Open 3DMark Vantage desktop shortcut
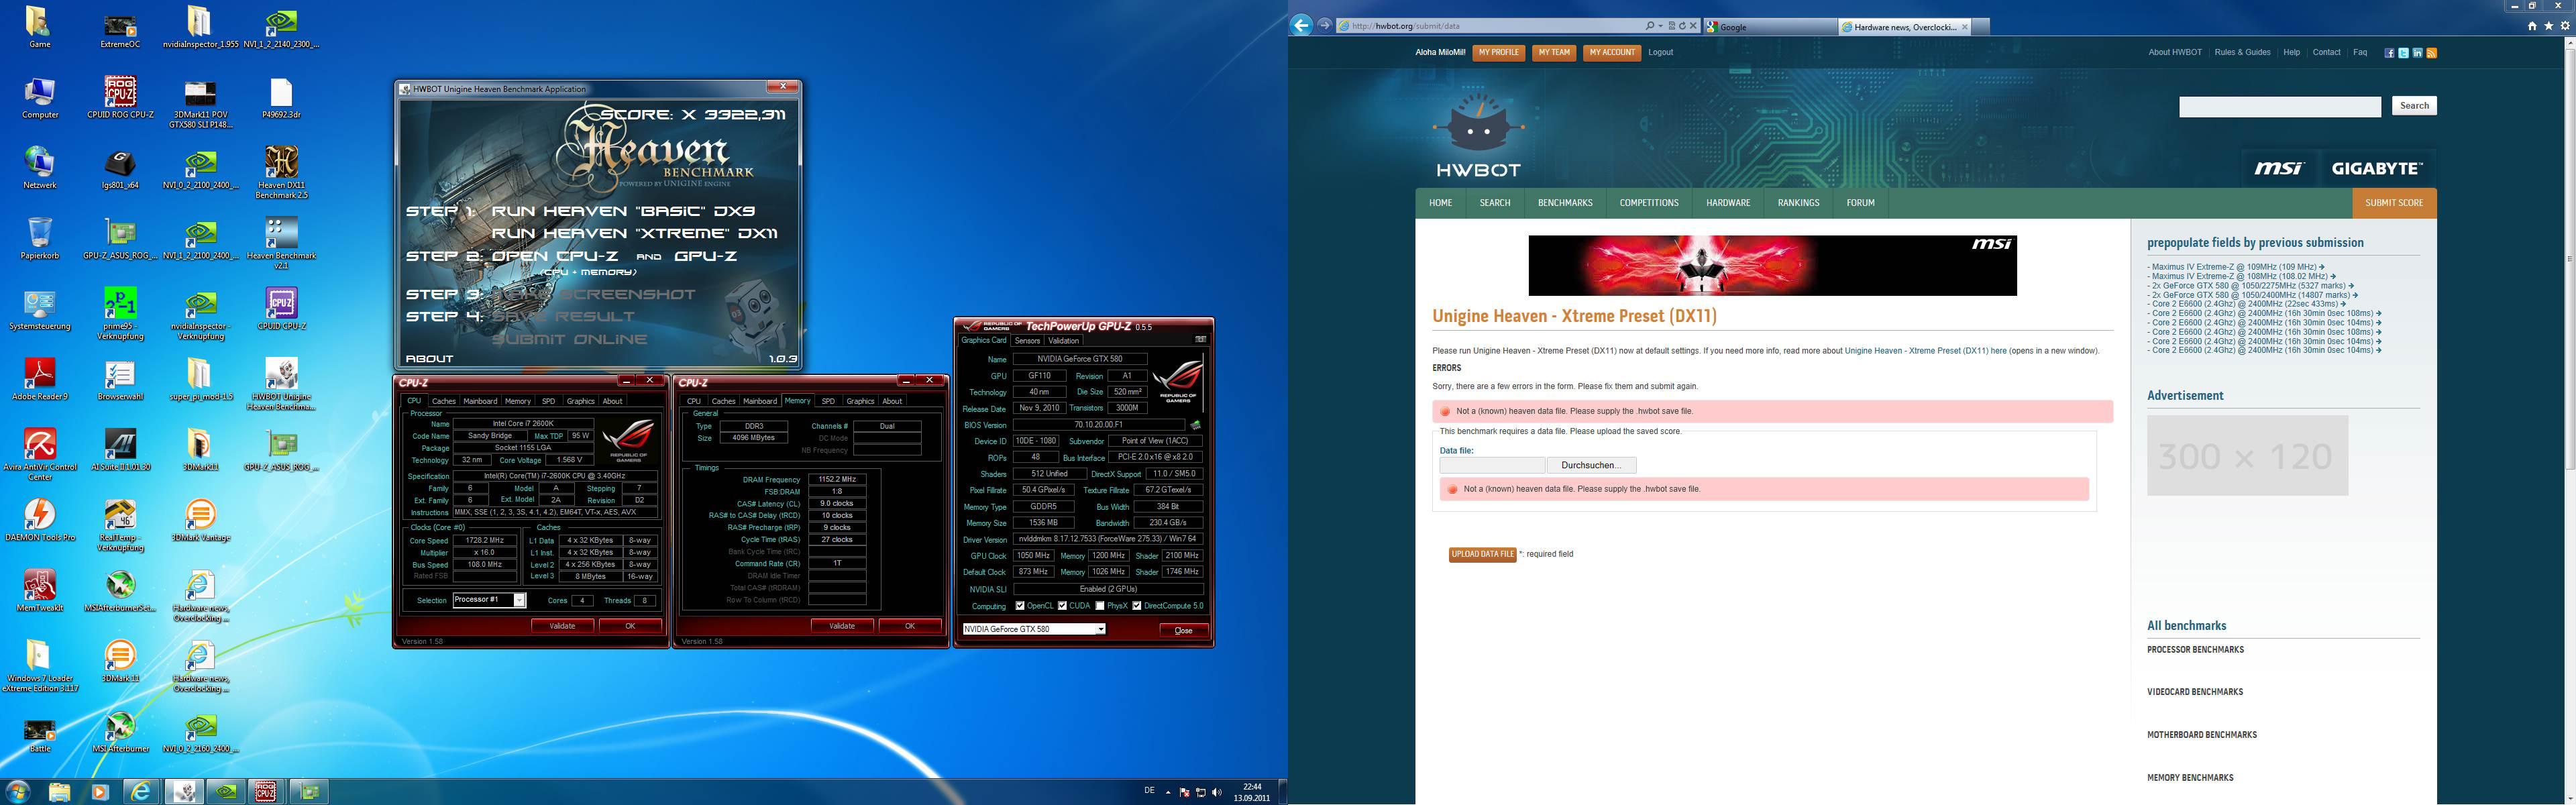 click(x=200, y=520)
